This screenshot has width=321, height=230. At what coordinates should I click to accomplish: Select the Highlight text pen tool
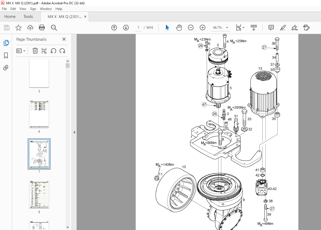point(283,28)
